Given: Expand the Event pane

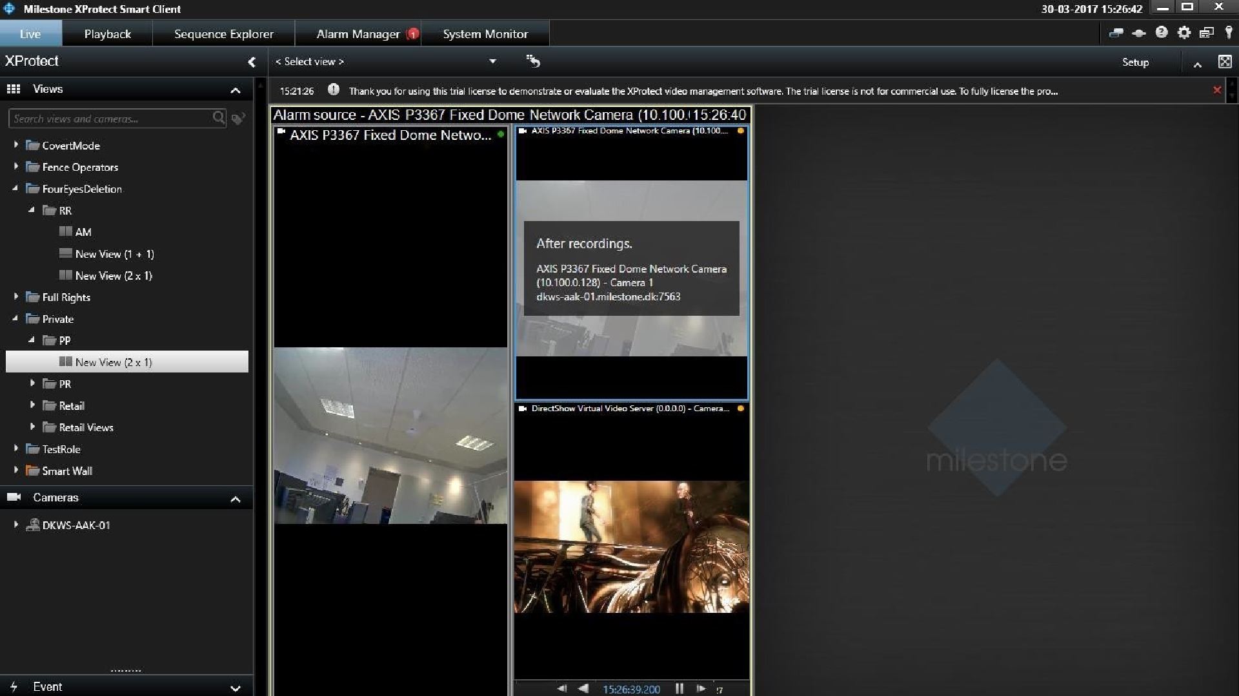Looking at the screenshot, I should pyautogui.click(x=236, y=688).
